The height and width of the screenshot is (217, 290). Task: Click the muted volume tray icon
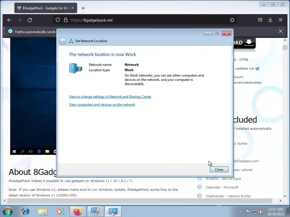pyautogui.click(x=261, y=212)
